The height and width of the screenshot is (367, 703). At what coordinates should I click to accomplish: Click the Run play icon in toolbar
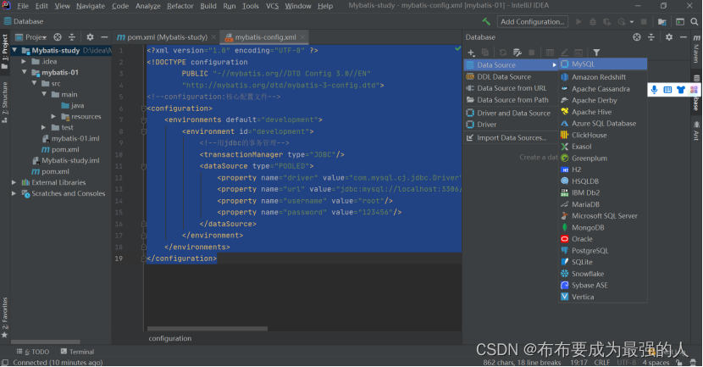point(578,21)
